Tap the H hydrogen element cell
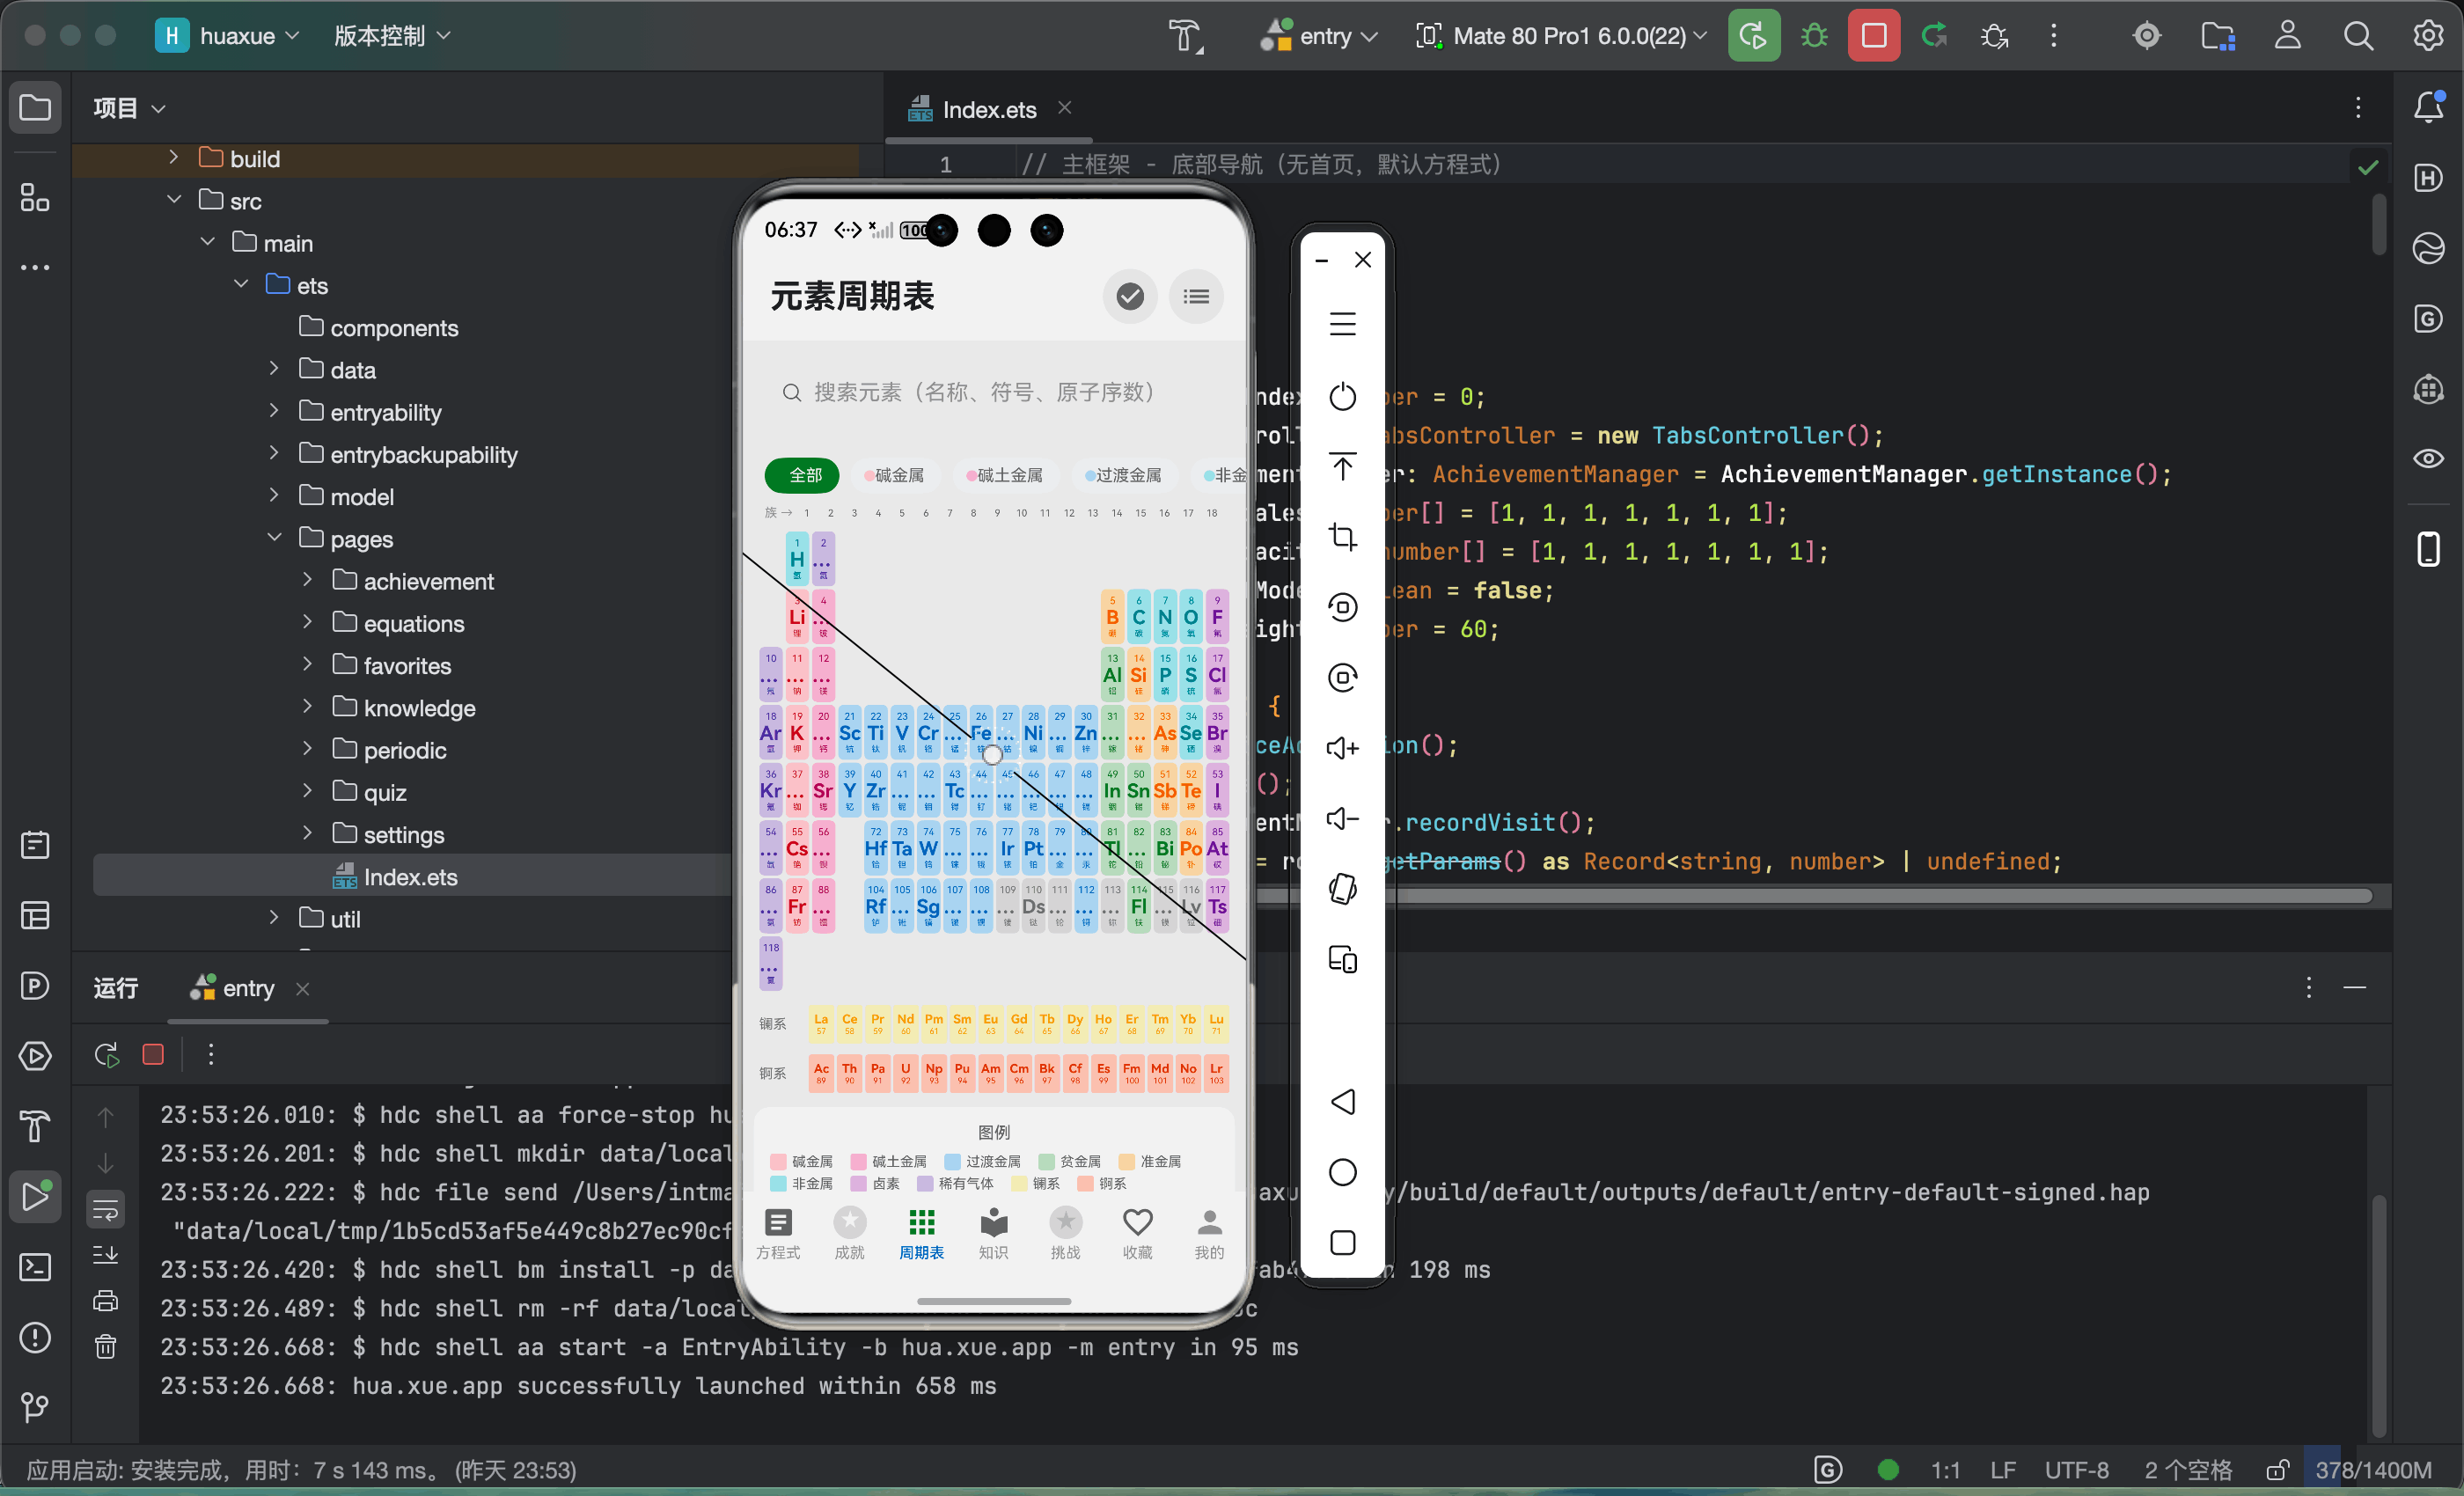Screen dimensions: 2464x1496 pos(797,558)
